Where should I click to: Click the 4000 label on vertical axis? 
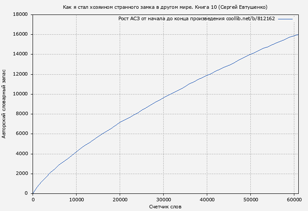22,154
